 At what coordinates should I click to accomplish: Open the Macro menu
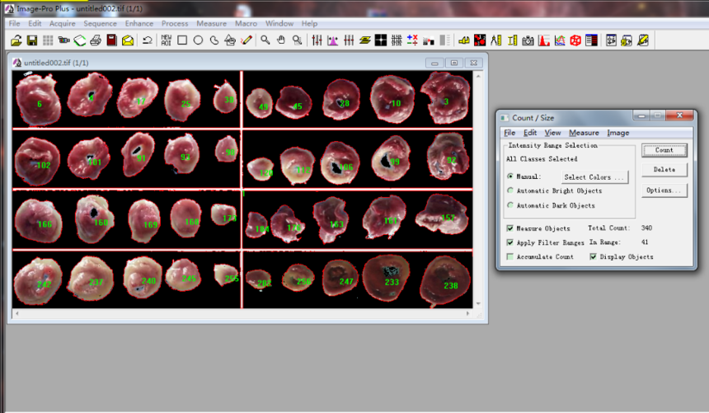click(x=246, y=24)
